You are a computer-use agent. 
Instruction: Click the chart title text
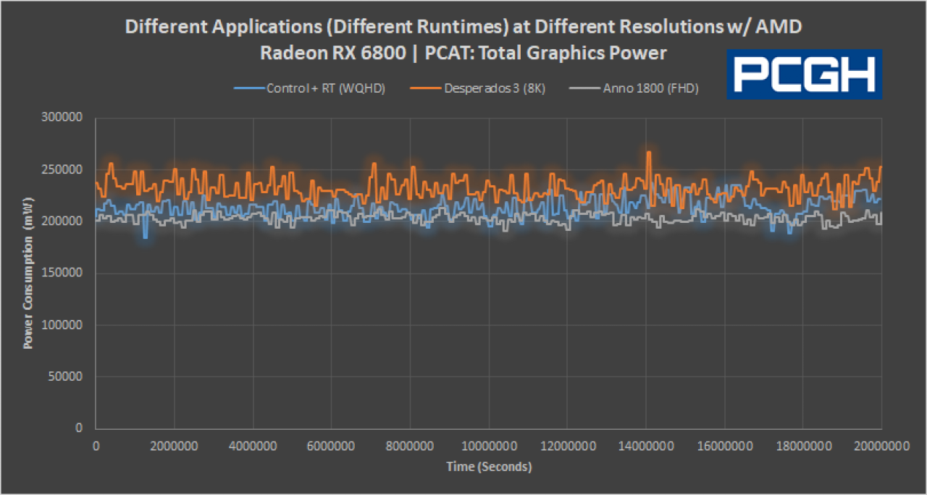pos(463,39)
